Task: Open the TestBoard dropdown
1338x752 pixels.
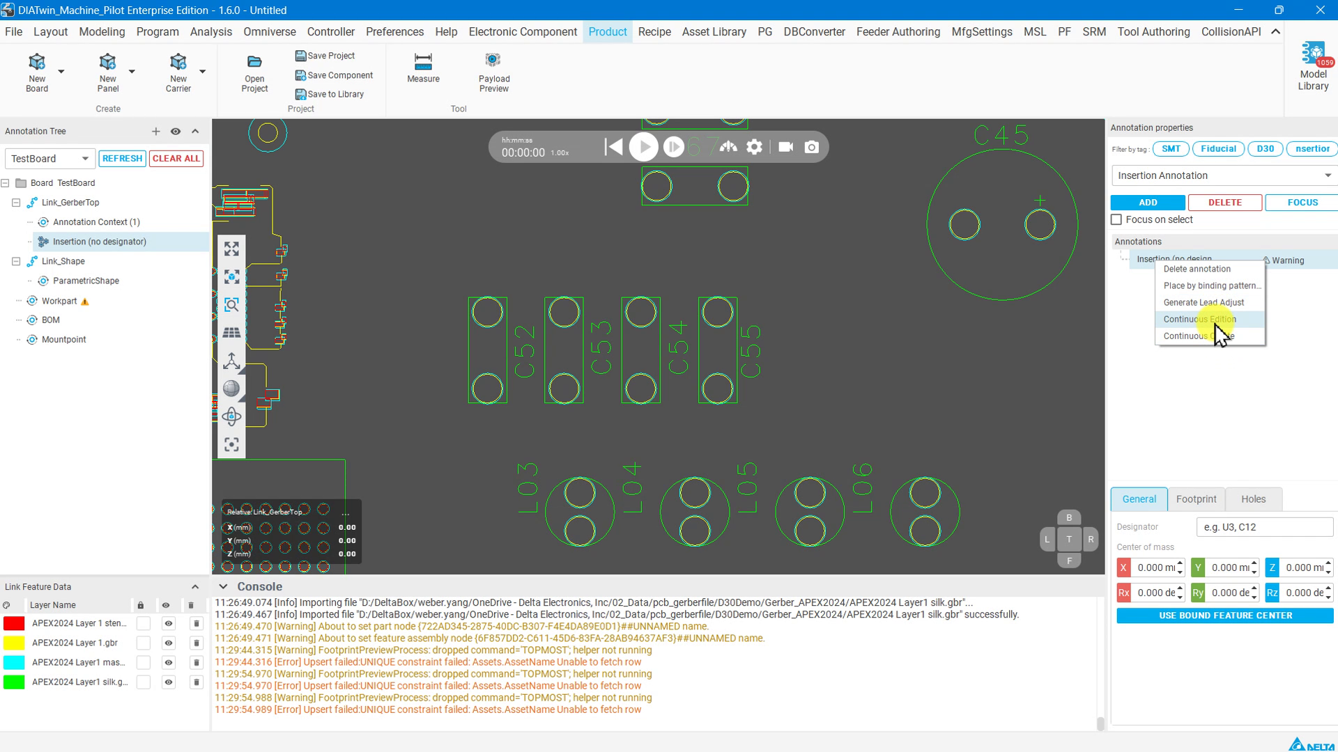Action: [x=49, y=159]
